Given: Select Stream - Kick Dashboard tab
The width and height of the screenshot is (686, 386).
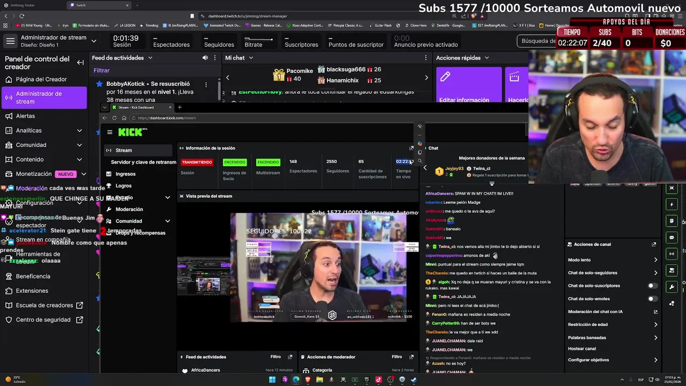Looking at the screenshot, I should point(142,107).
